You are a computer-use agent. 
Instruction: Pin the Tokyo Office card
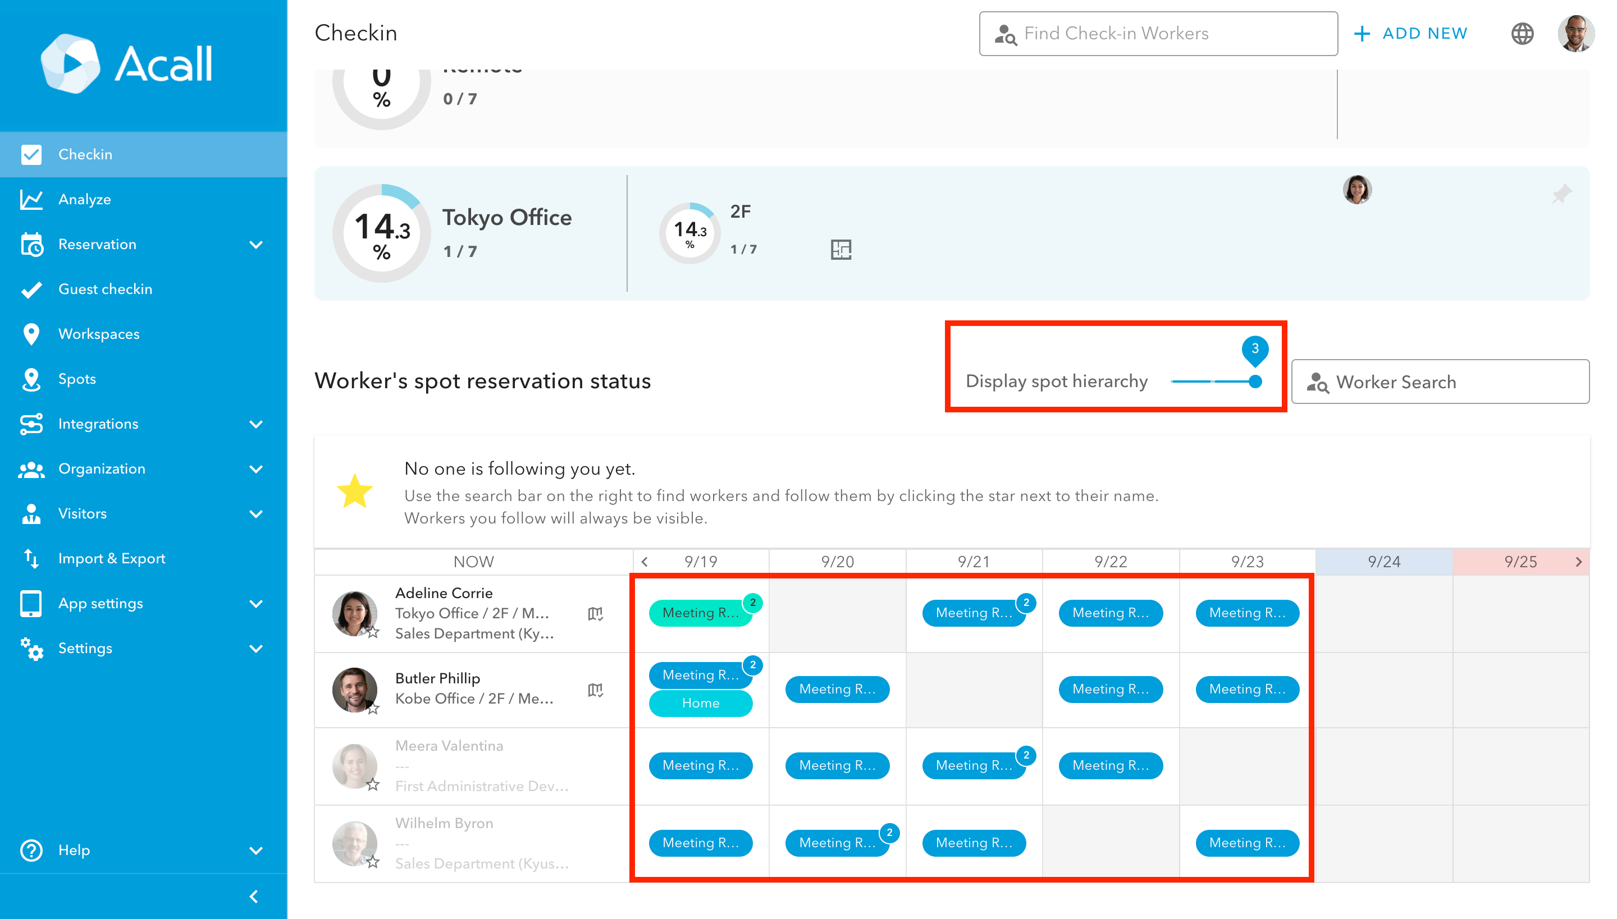click(1561, 194)
